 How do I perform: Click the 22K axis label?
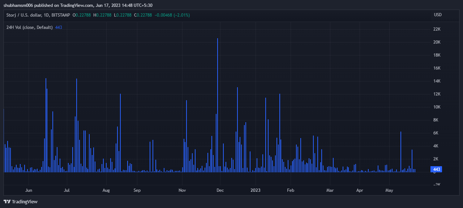437,29
